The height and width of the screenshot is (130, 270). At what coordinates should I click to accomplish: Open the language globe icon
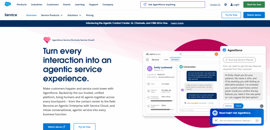pos(226,5)
